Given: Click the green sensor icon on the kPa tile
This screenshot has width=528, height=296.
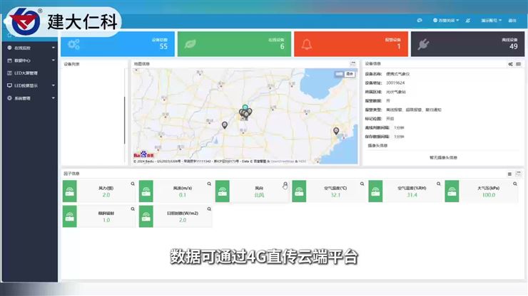Looking at the screenshot, I should [x=452, y=191].
